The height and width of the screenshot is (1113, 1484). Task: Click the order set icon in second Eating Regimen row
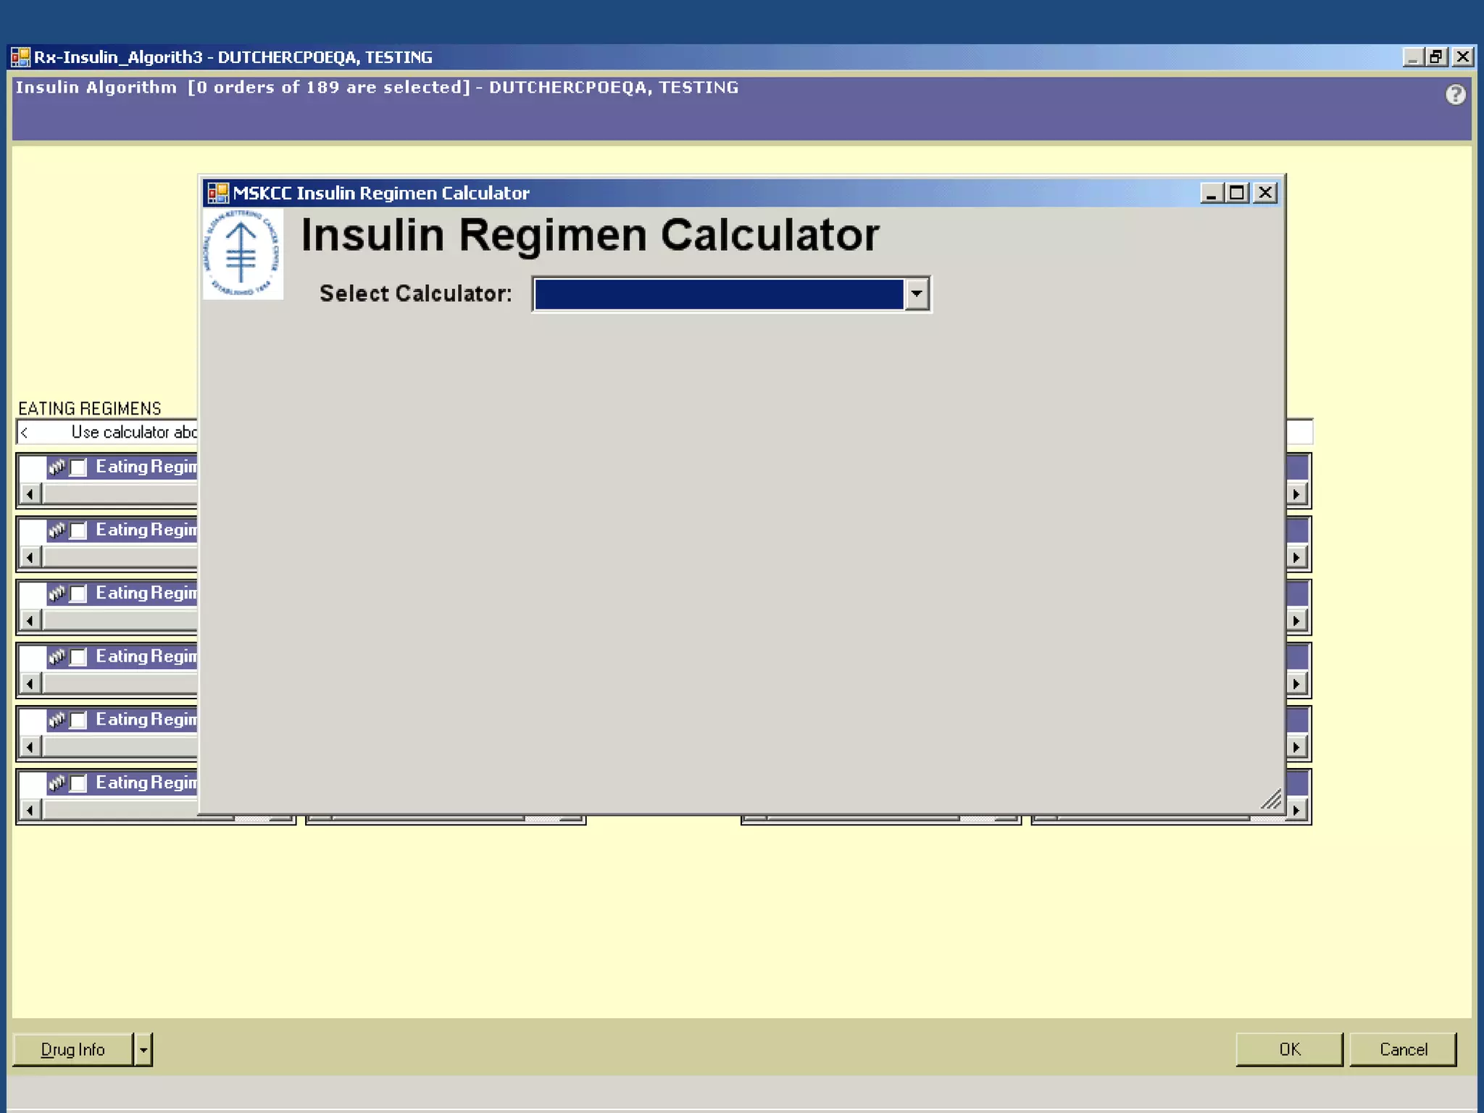pos(57,530)
